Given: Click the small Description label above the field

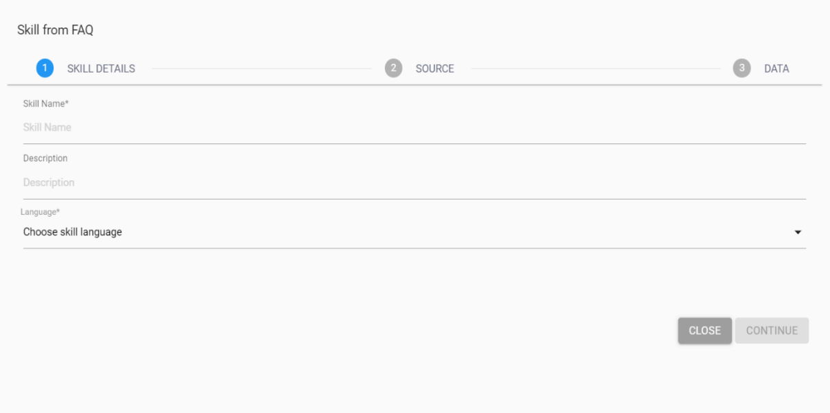Looking at the screenshot, I should [x=45, y=158].
